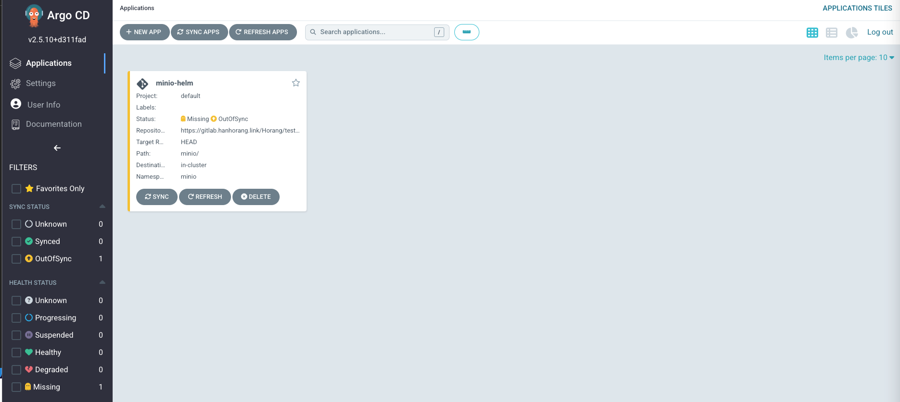
Task: Sync the minio-helm application
Action: point(156,197)
